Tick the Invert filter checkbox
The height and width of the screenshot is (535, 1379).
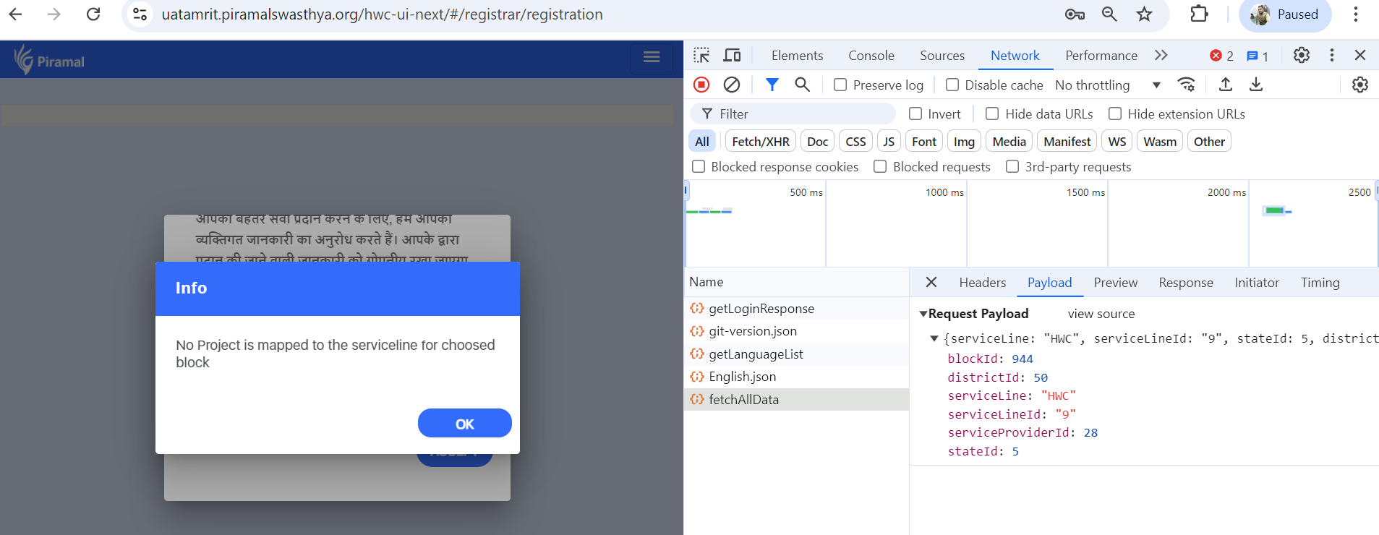coord(915,114)
